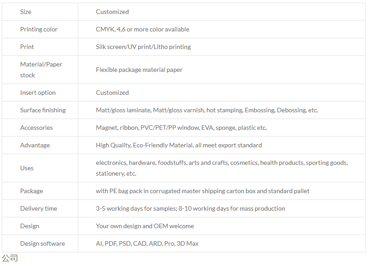Select Magnet, ribbon, PVC/PET/PP window text
The height and width of the screenshot is (265, 368).
click(182, 128)
